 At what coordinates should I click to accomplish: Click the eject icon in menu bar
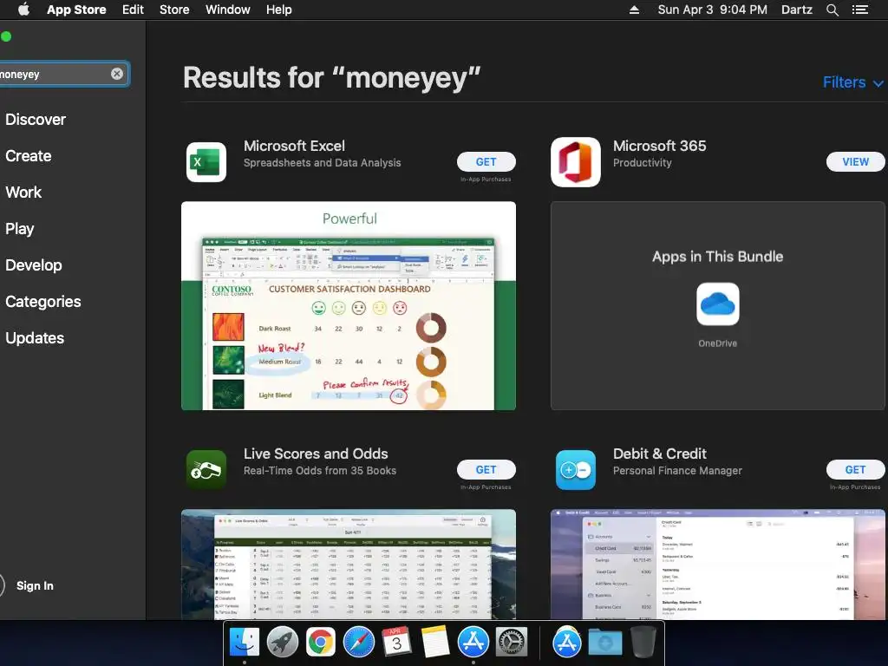tap(634, 10)
